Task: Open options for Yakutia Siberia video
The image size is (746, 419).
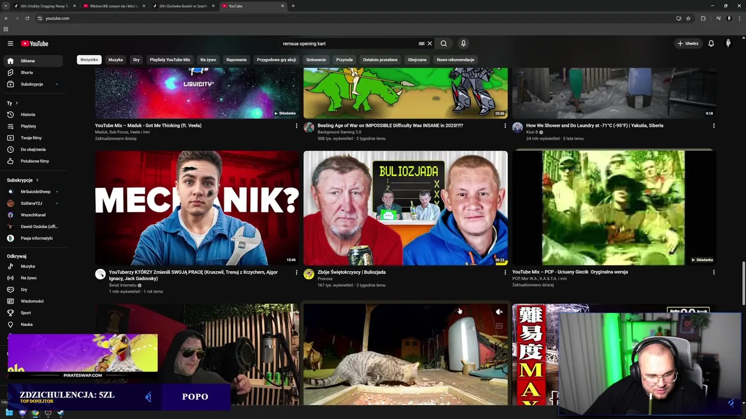Action: [x=713, y=126]
